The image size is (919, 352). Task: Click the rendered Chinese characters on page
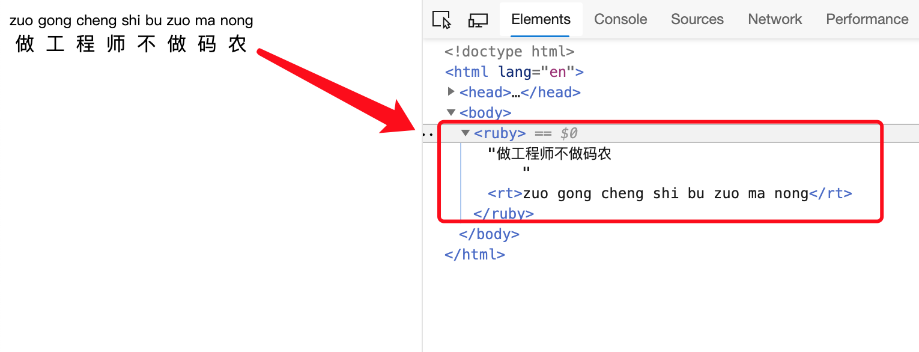(132, 44)
